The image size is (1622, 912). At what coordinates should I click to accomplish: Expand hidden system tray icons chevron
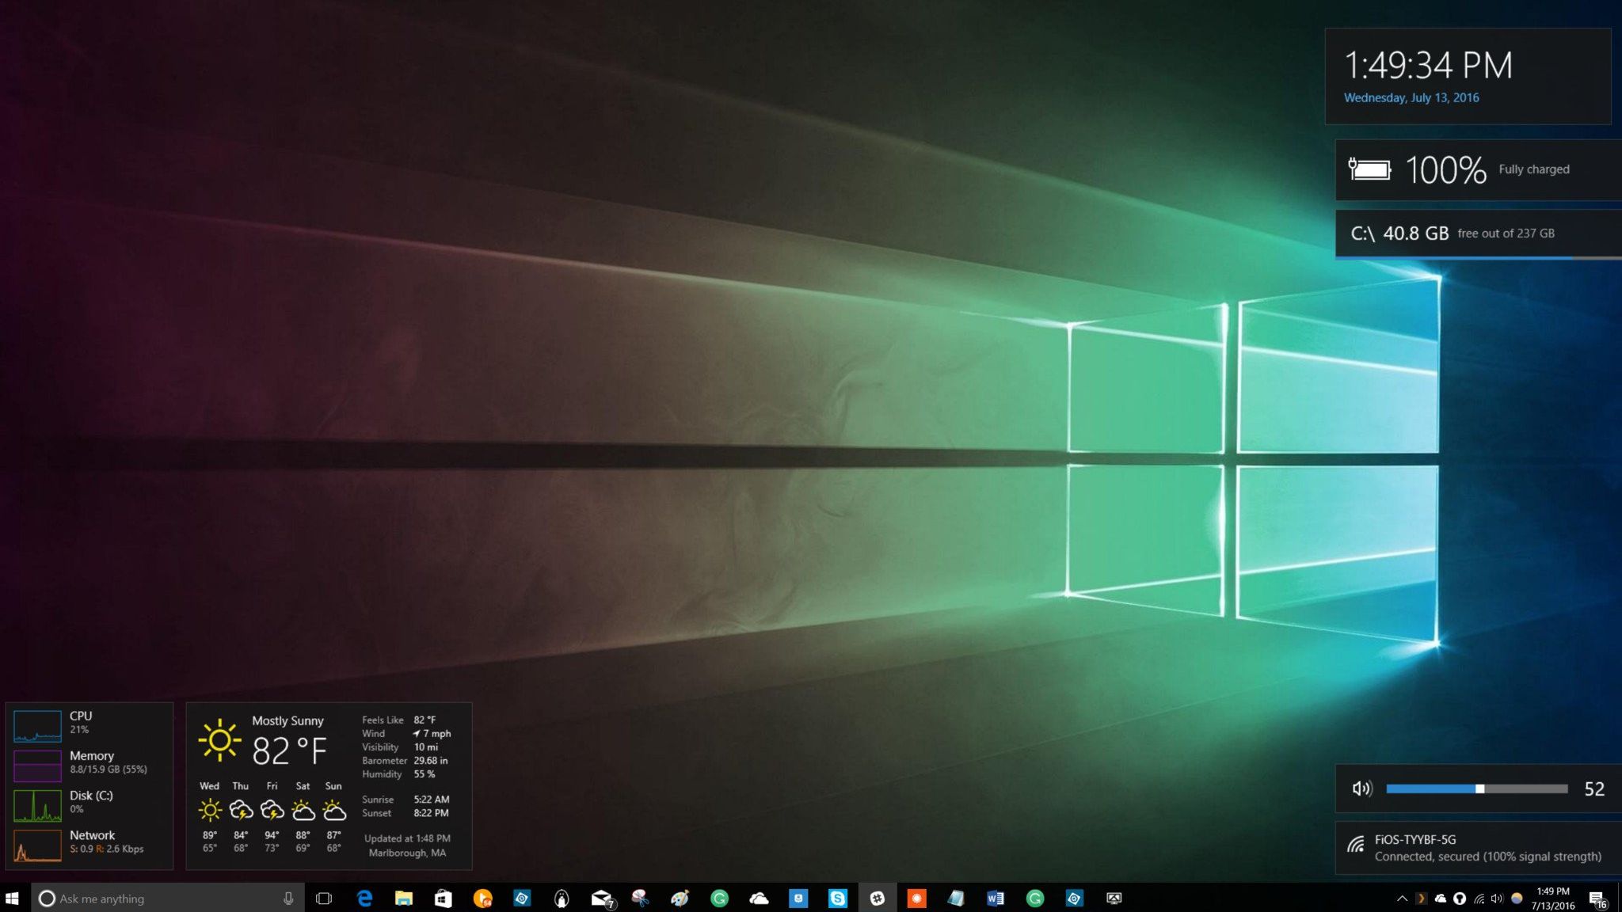(x=1402, y=898)
